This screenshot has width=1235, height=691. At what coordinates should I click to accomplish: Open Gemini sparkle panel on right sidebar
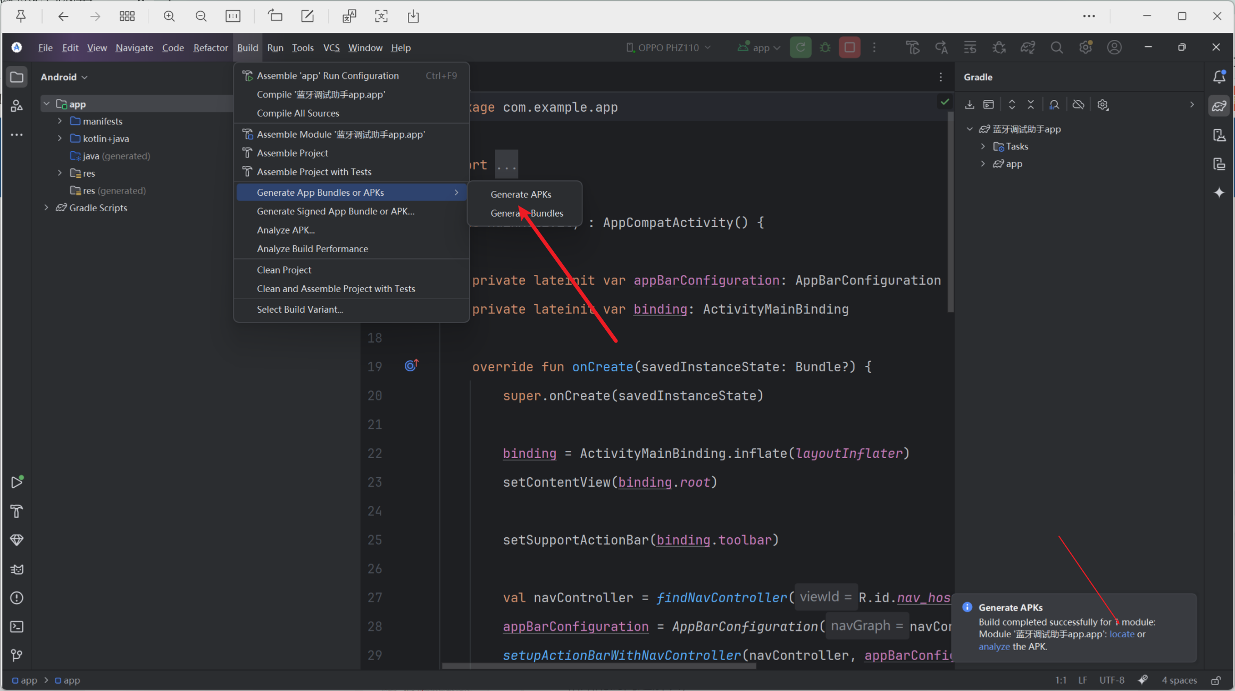pyautogui.click(x=1219, y=193)
